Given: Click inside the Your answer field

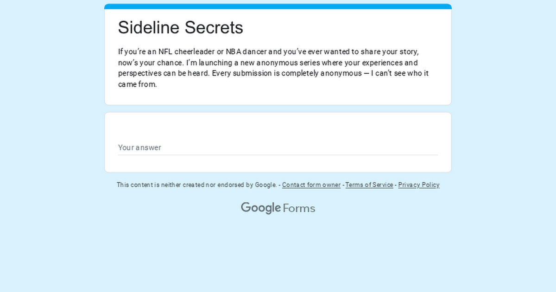Looking at the screenshot, I should click(278, 147).
